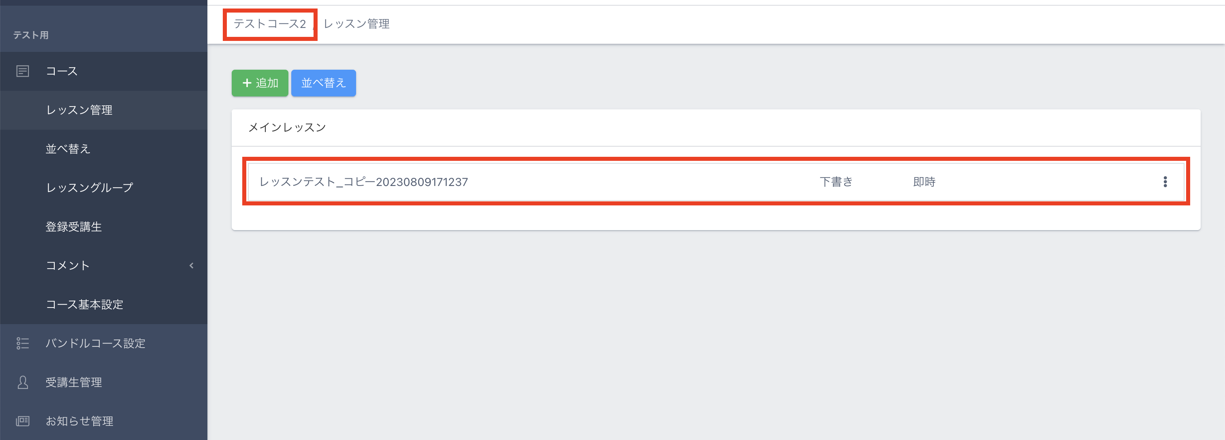Open lesson レッスンテスト_コピー20230809171237
This screenshot has width=1225, height=440.
click(363, 182)
